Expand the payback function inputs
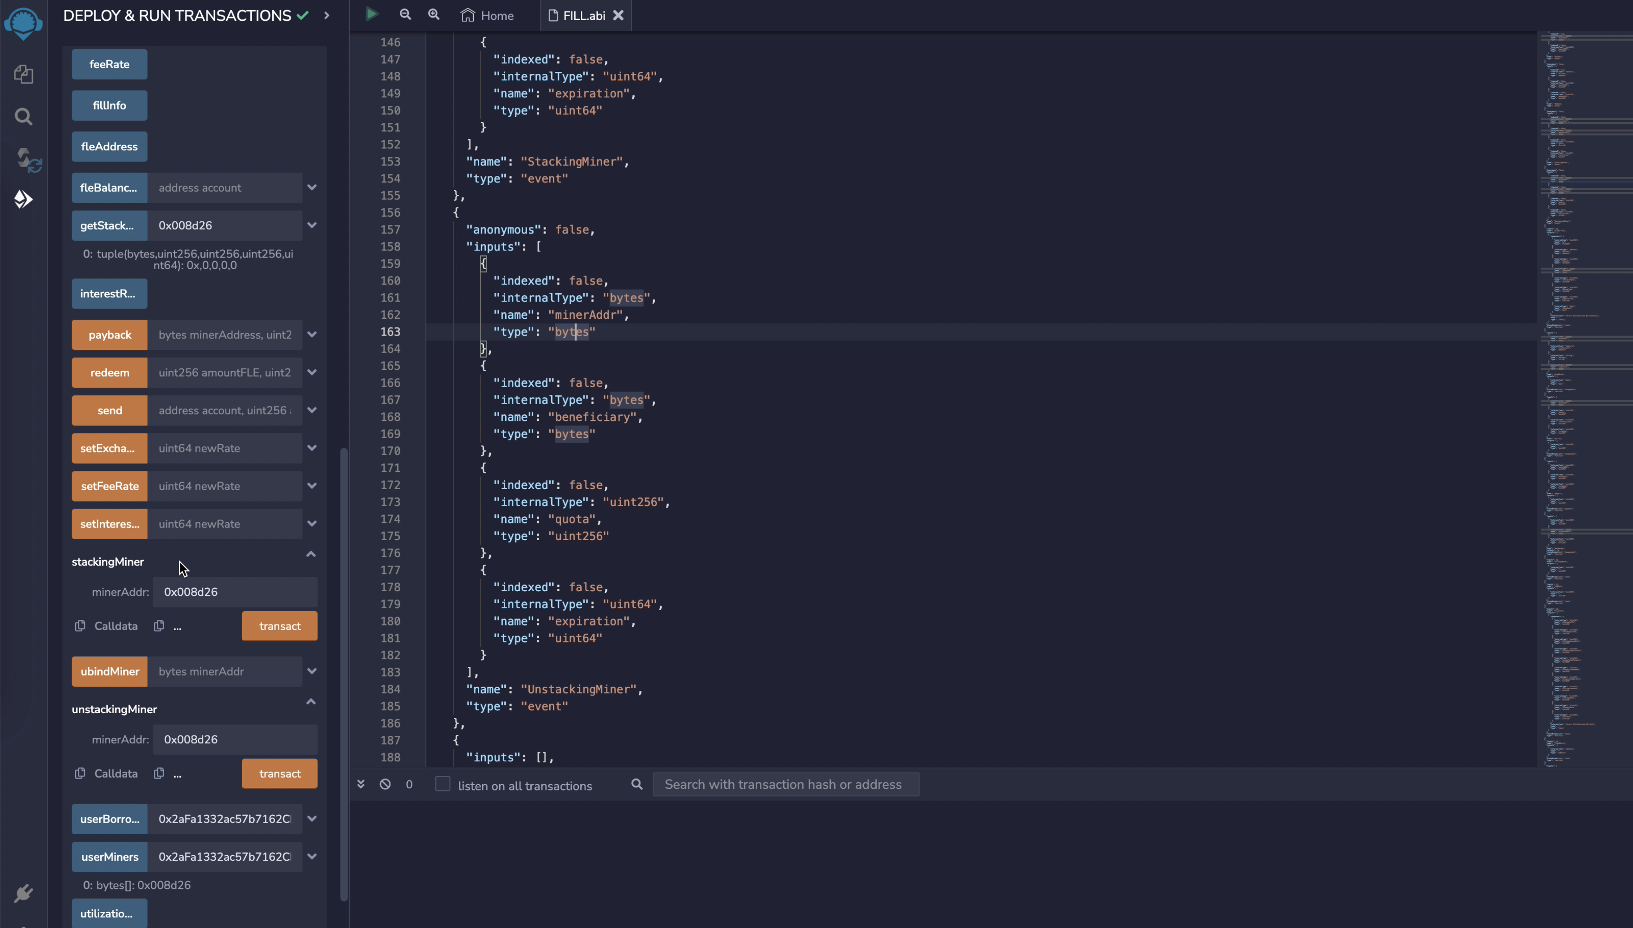Screen dimensions: 1633x928 coord(312,335)
